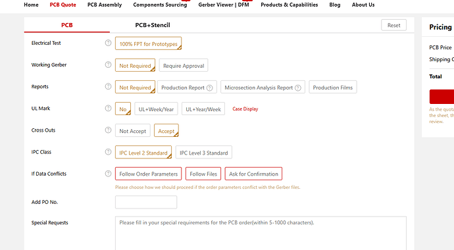Click the Reports row help icon

[108, 86]
